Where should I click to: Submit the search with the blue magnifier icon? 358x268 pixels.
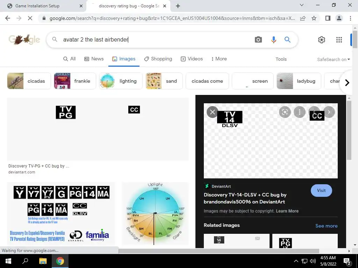pyautogui.click(x=287, y=40)
